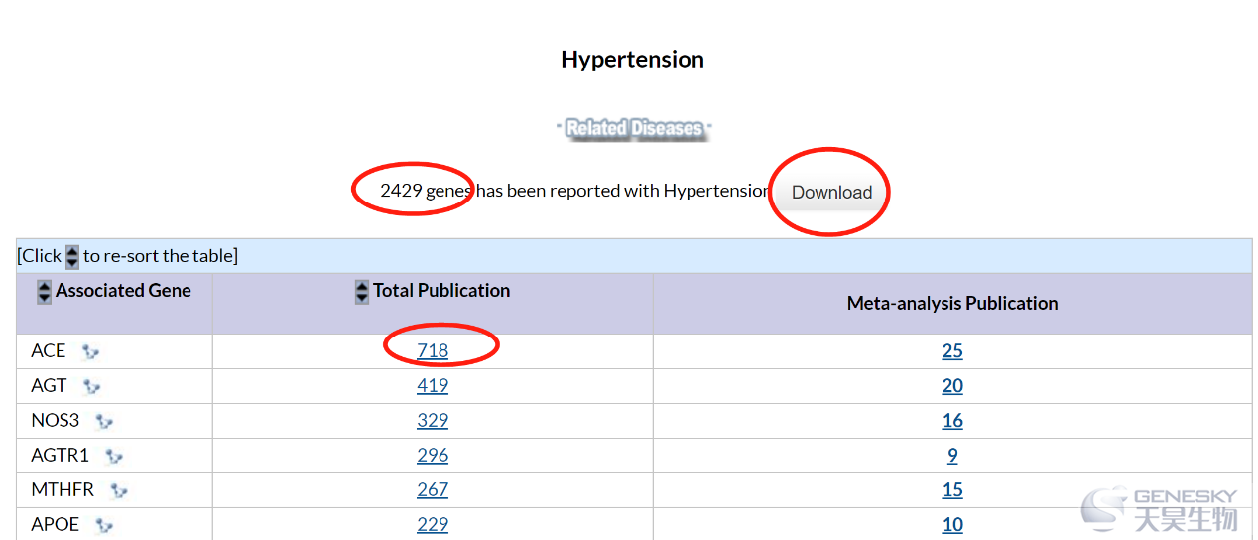Click the NOS3 gene network icon
The image size is (1258, 540).
pos(104,421)
